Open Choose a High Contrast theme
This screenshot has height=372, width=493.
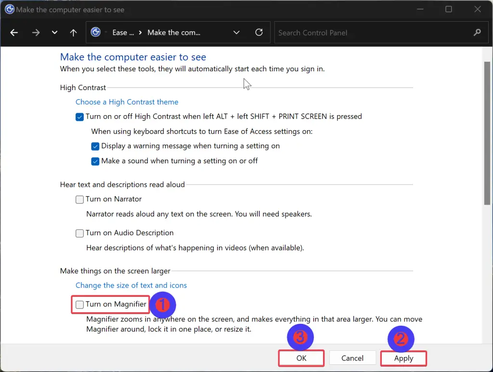click(x=127, y=102)
